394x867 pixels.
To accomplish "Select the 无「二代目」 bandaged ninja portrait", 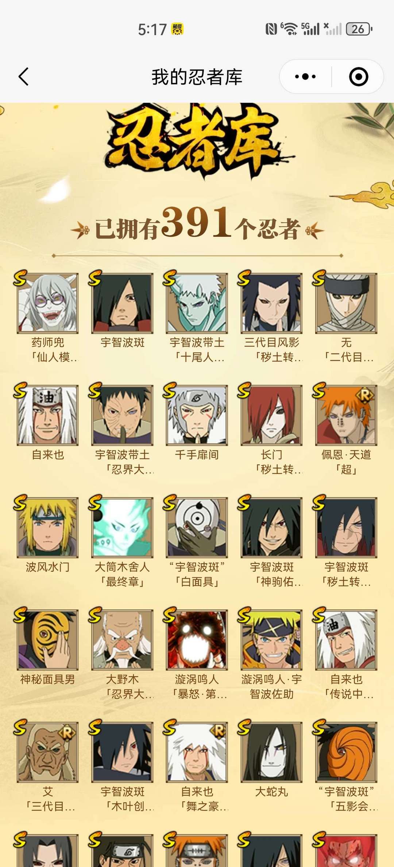I will pyautogui.click(x=346, y=303).
